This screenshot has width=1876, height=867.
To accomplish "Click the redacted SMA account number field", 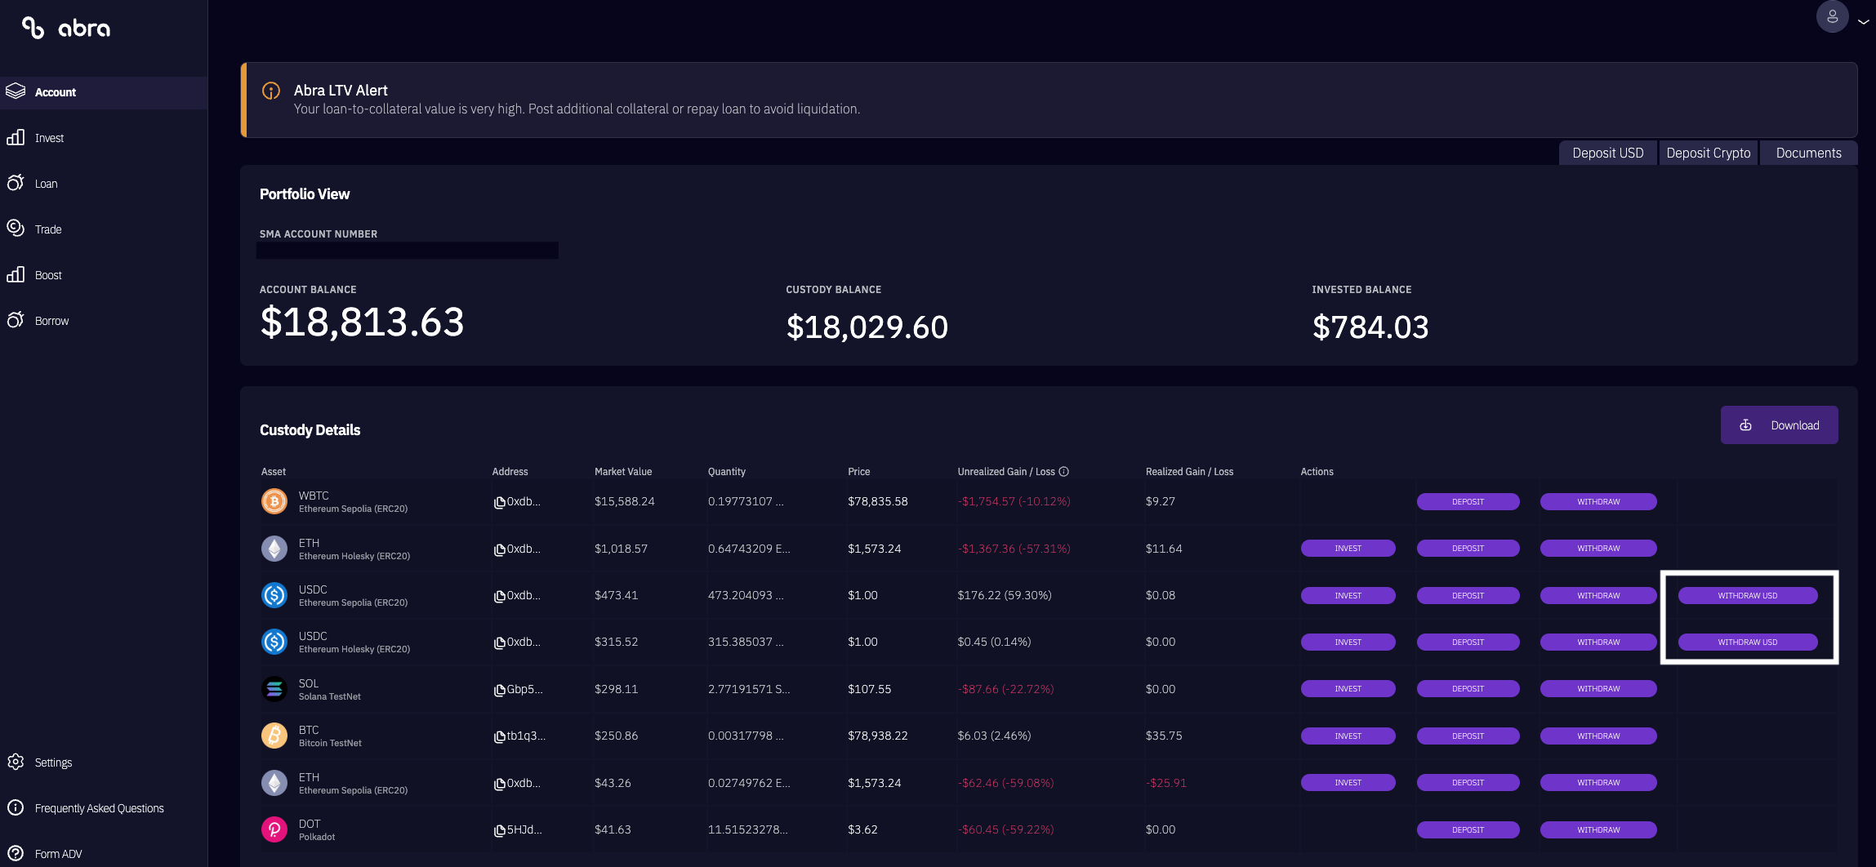I will coord(407,250).
